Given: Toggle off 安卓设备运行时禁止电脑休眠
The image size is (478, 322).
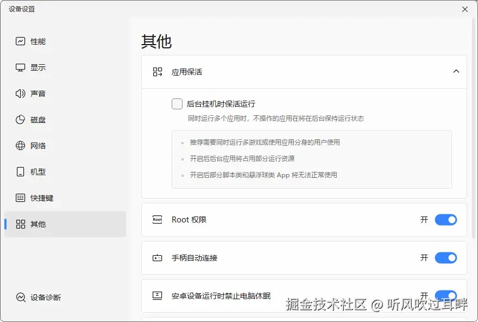Looking at the screenshot, I should [446, 294].
